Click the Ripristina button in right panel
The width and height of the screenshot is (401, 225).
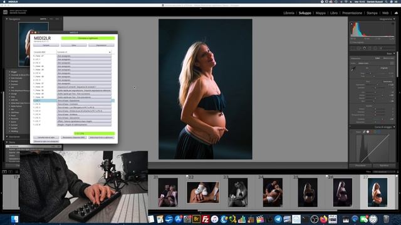coord(384,166)
